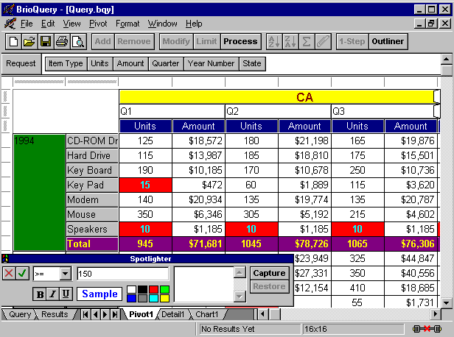Toggle the Outliner button
Viewport: 454px width, 337px height.
pos(388,42)
